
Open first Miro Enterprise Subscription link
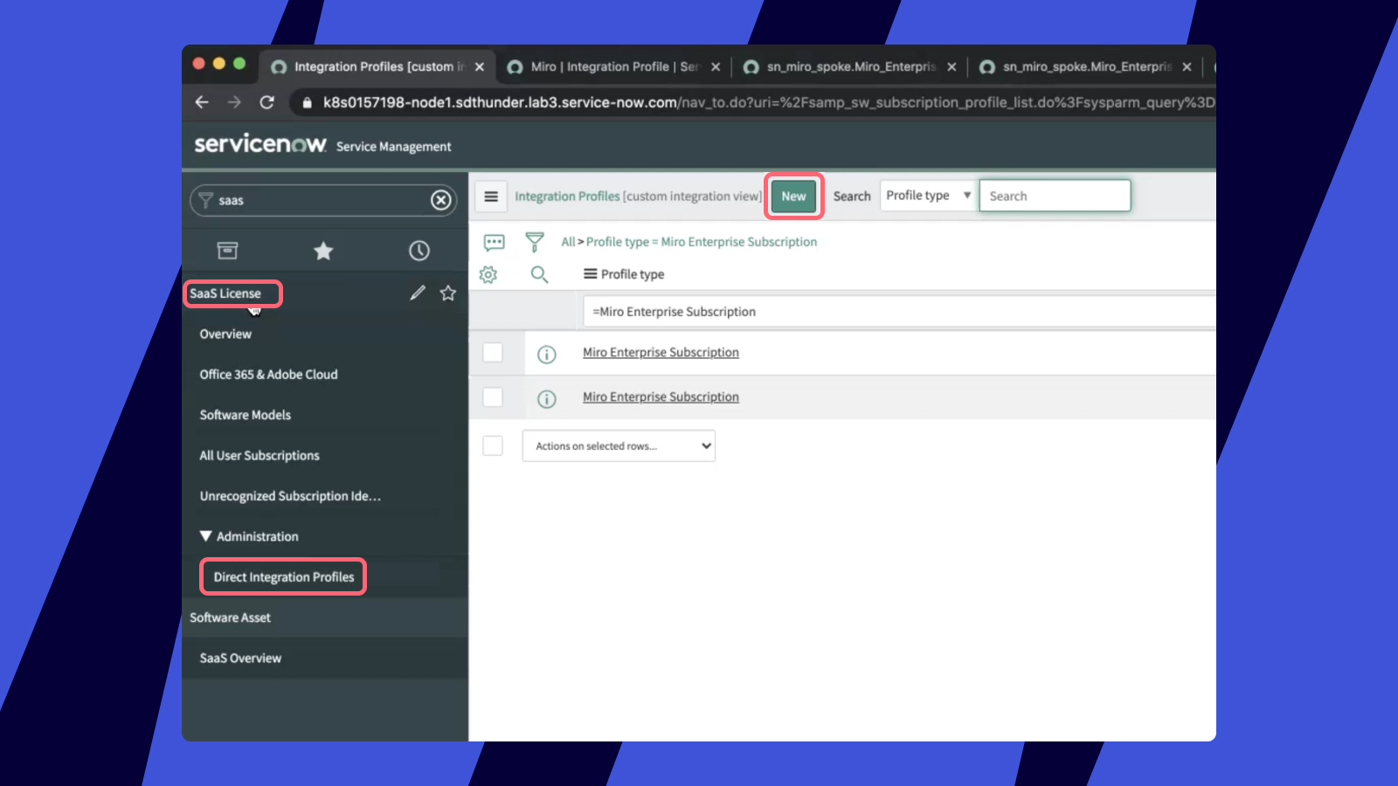click(x=661, y=352)
